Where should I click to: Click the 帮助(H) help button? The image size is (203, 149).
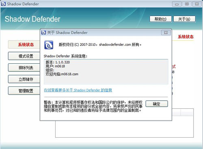(x=160, y=19)
